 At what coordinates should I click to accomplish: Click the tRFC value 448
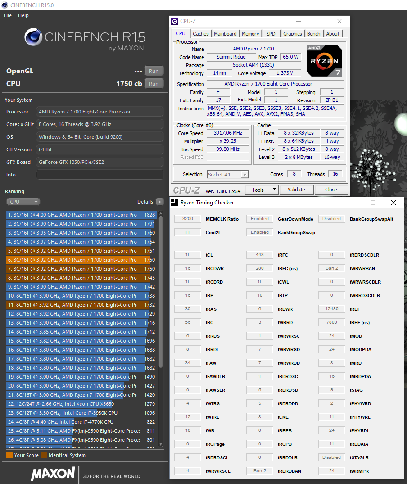click(x=260, y=255)
